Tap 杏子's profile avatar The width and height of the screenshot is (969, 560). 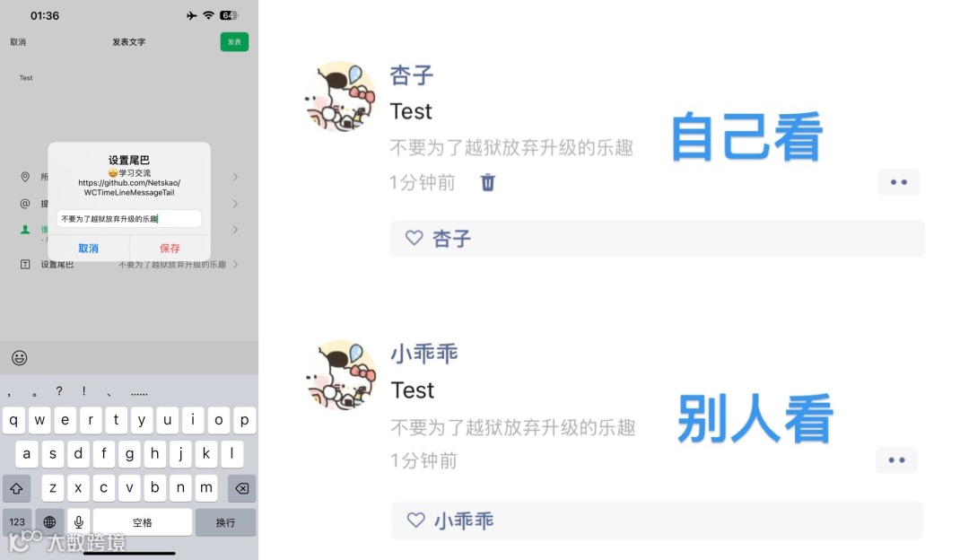pyautogui.click(x=341, y=96)
